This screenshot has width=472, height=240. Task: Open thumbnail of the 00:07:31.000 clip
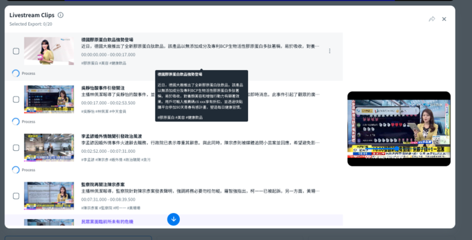[49, 196]
